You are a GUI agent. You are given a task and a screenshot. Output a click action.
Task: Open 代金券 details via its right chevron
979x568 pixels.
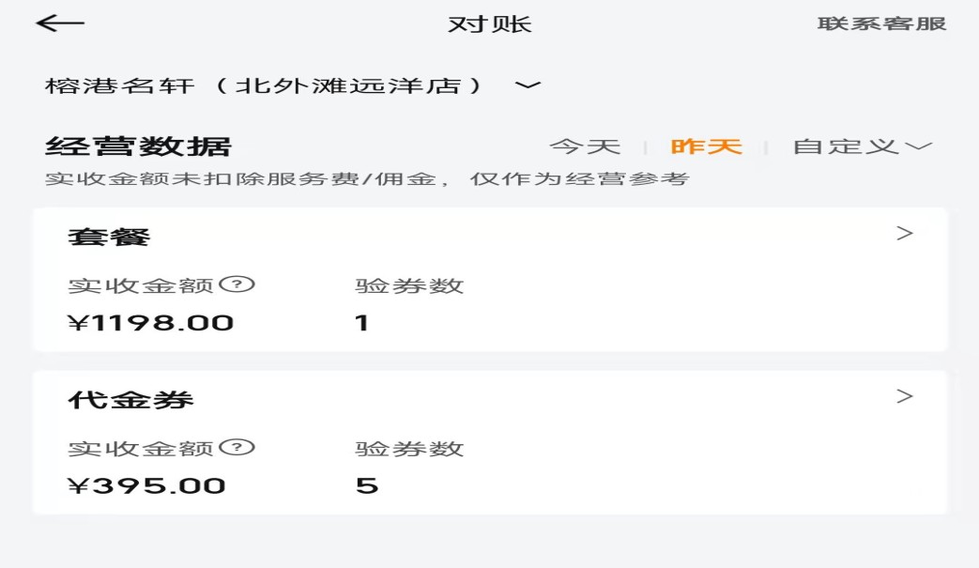[904, 396]
